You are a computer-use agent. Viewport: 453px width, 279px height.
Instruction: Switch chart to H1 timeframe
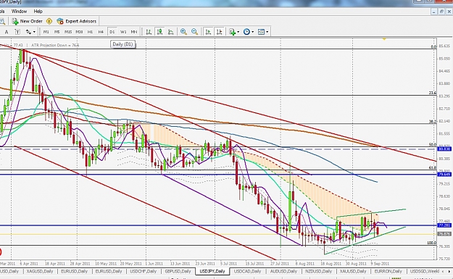90,32
